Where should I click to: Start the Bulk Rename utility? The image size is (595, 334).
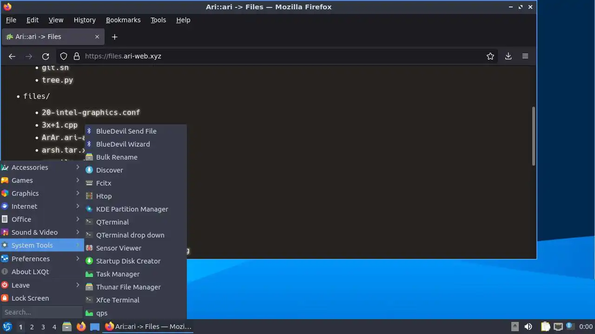pos(135,157)
